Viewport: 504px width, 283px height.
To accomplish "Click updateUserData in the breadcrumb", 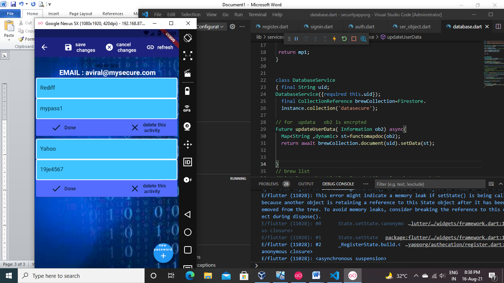I will click(404, 37).
